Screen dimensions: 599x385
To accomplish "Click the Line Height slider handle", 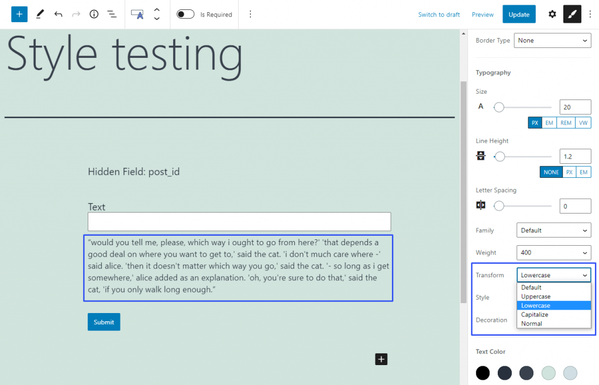I will tap(500, 157).
